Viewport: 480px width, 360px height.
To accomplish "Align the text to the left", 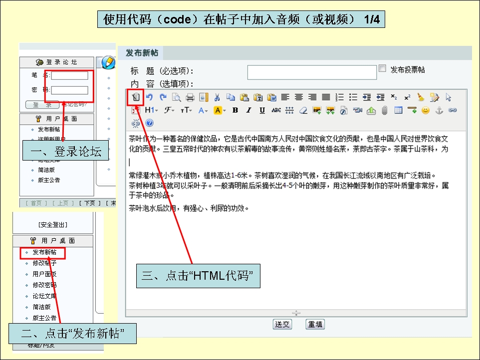I will [x=285, y=97].
